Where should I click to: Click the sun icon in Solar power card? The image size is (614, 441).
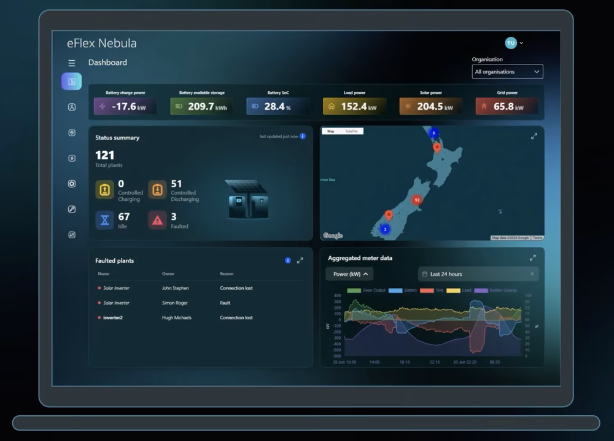click(408, 106)
